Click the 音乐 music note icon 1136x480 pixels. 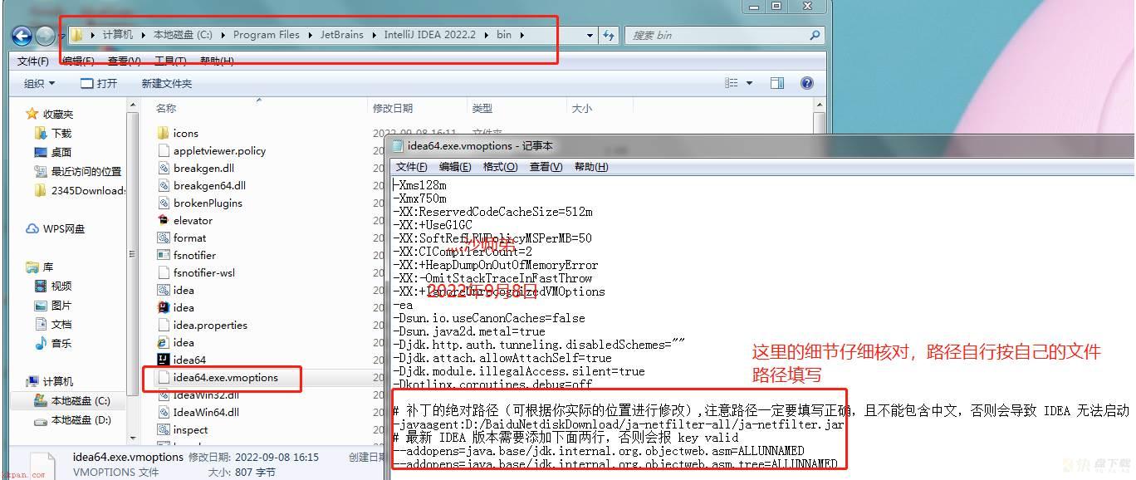(41, 343)
